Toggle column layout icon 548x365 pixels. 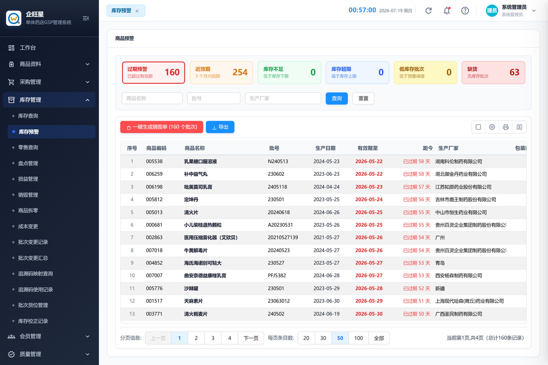(520, 127)
